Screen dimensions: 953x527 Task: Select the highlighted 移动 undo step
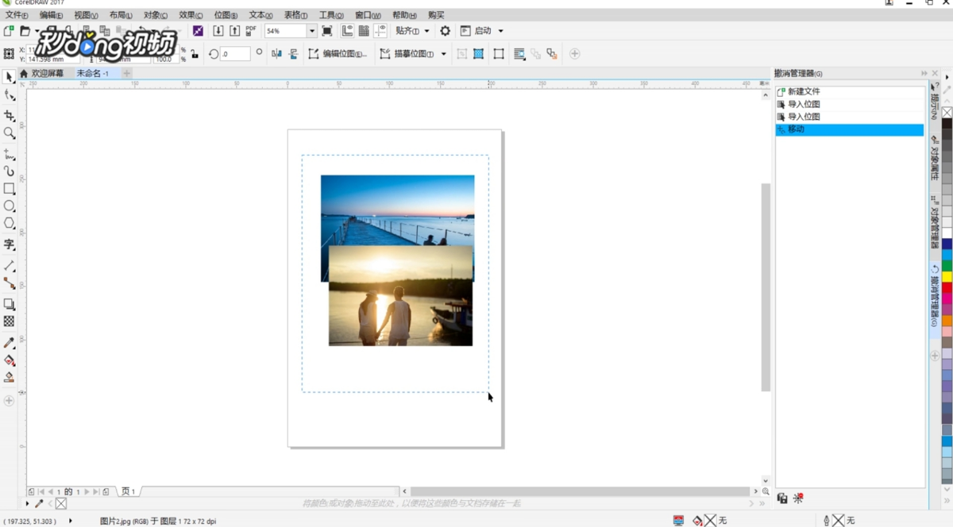850,129
